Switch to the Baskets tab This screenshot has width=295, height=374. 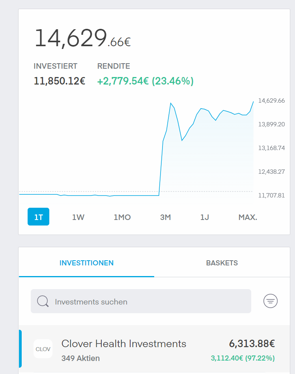pos(222,263)
